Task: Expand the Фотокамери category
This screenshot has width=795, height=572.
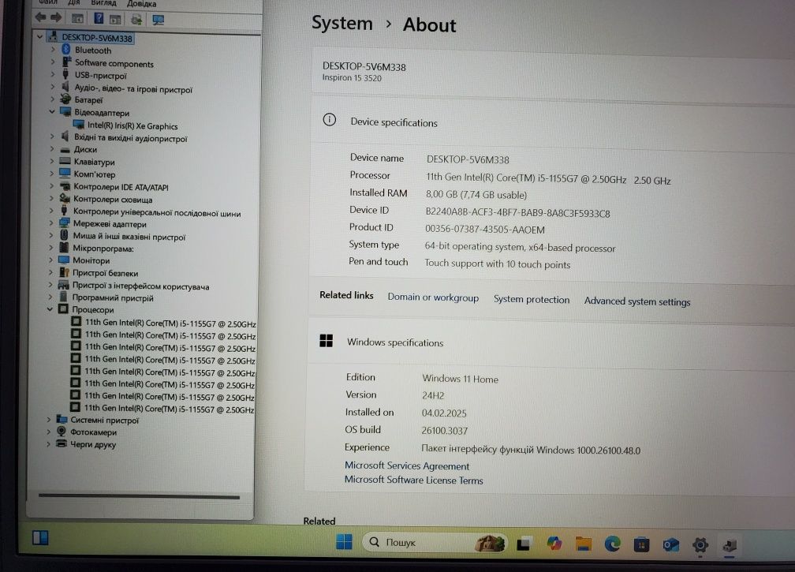Action: [x=49, y=432]
